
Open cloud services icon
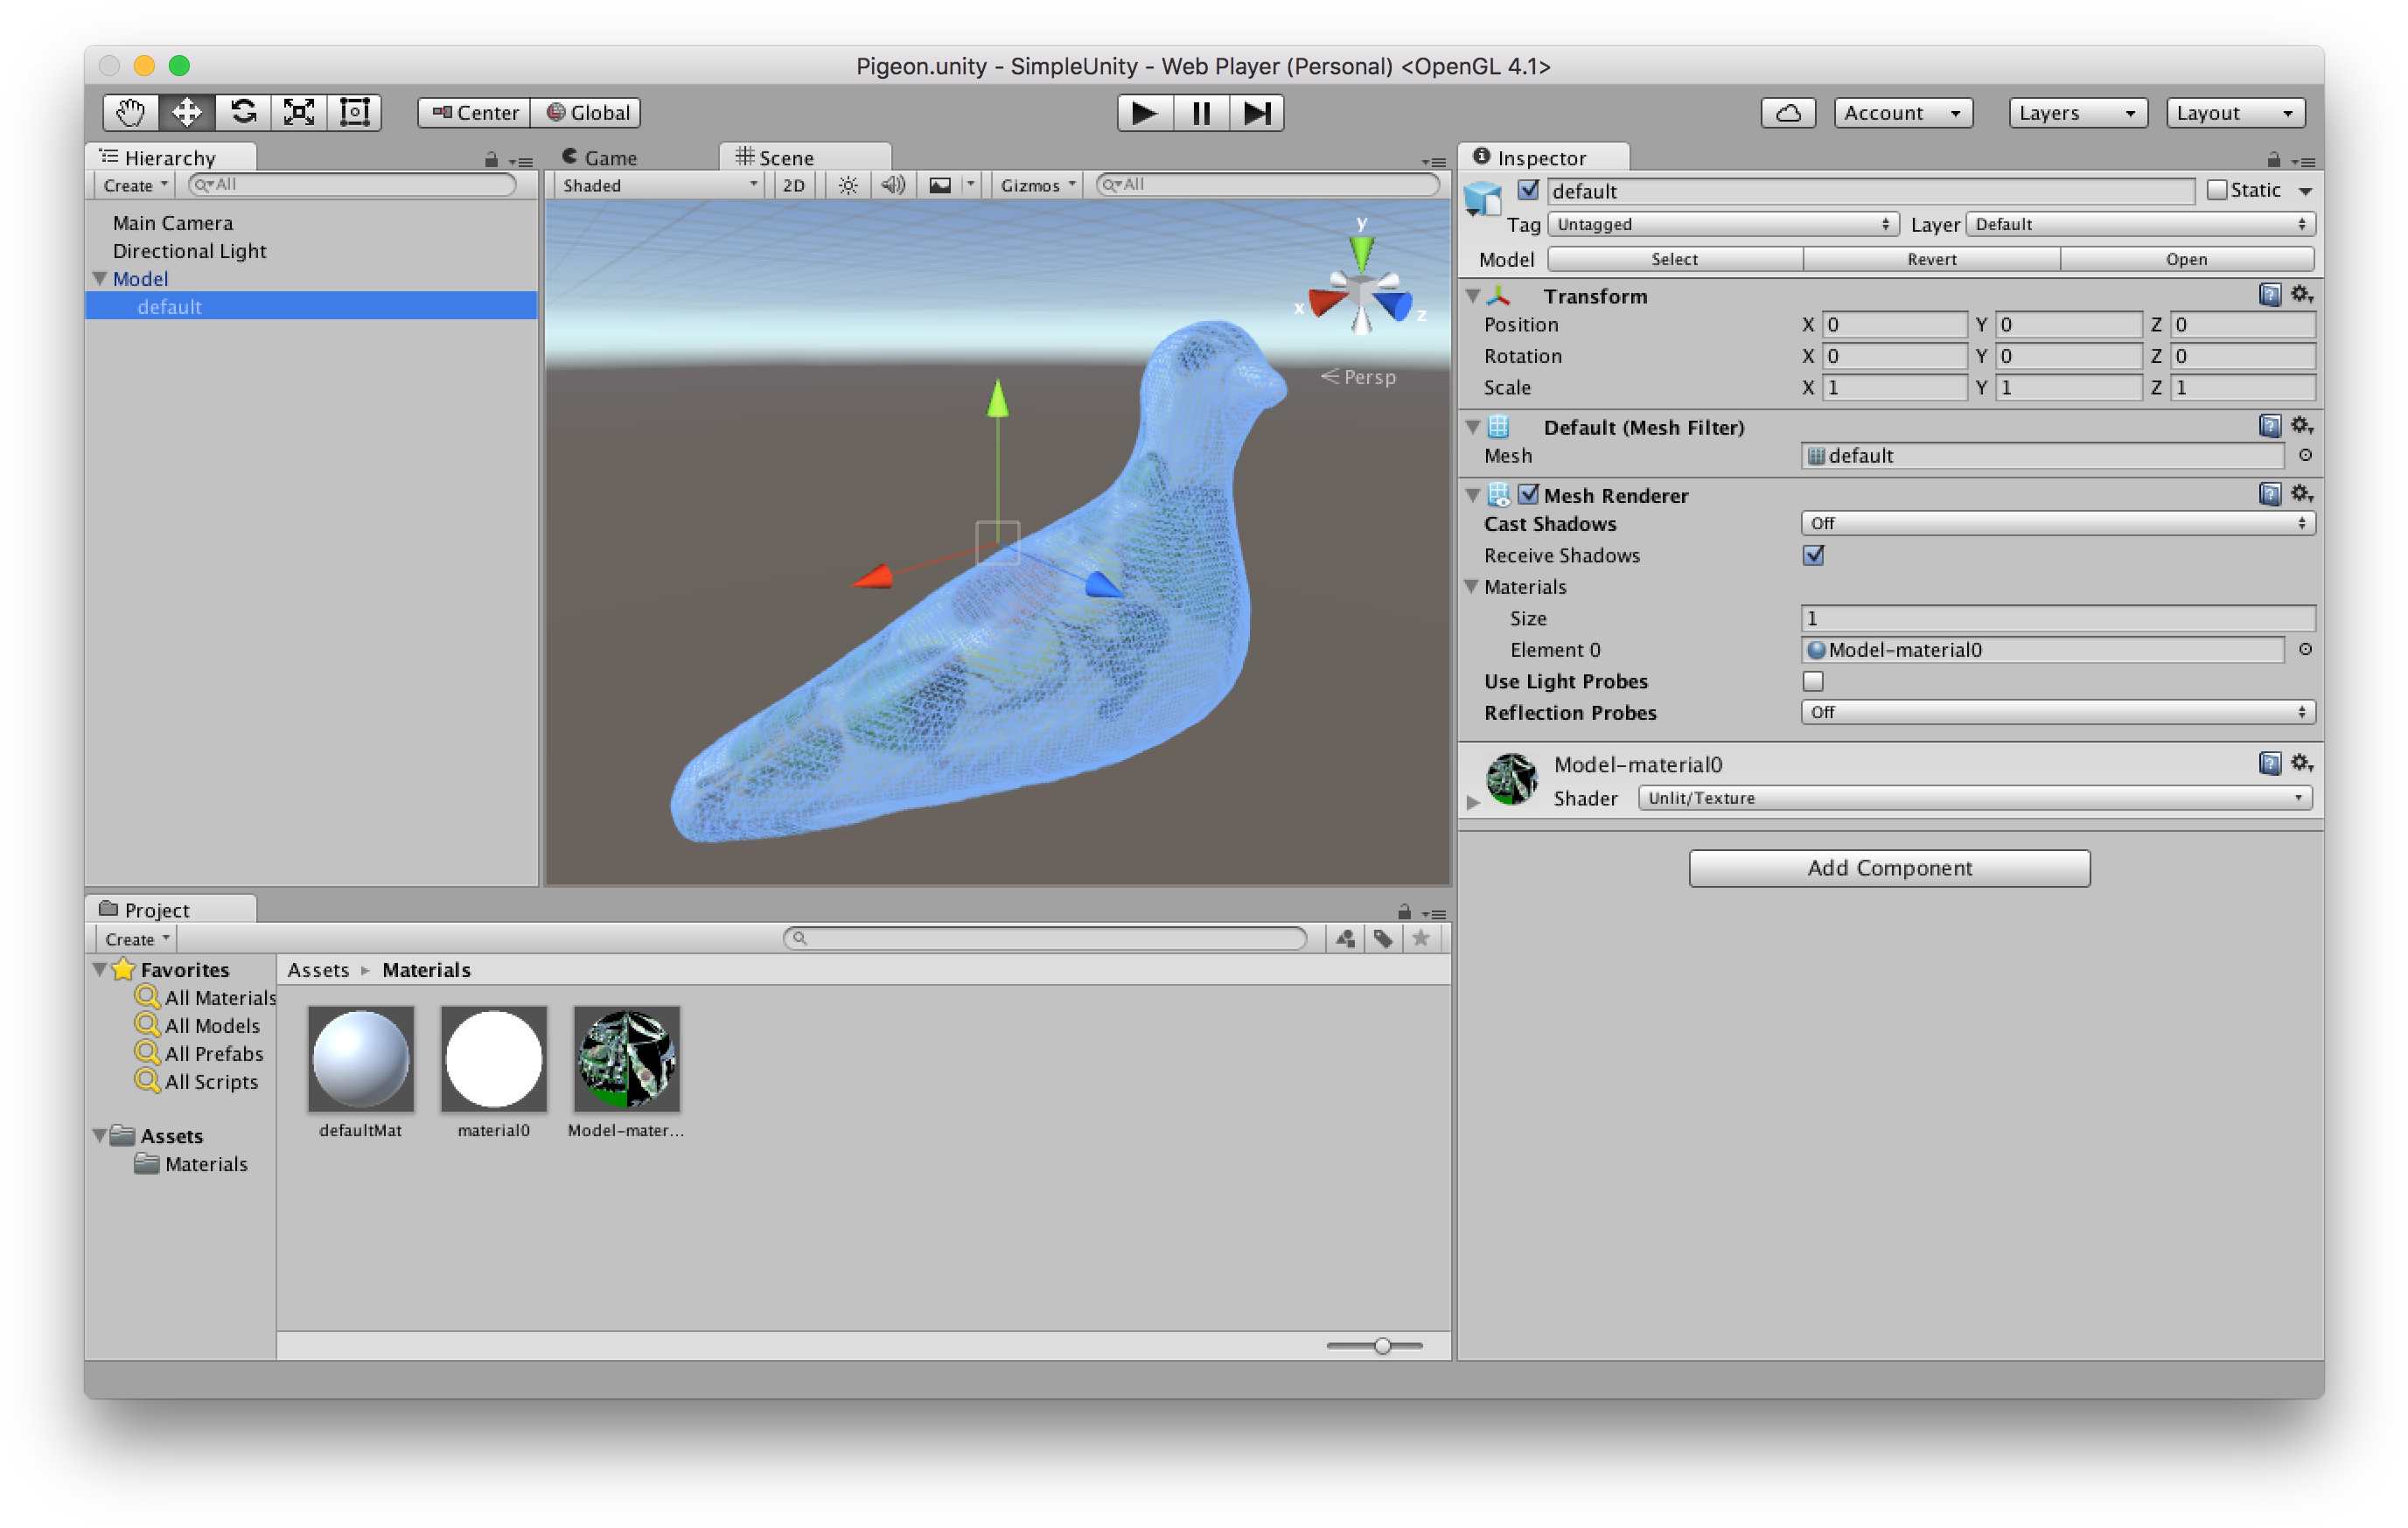tap(1788, 112)
